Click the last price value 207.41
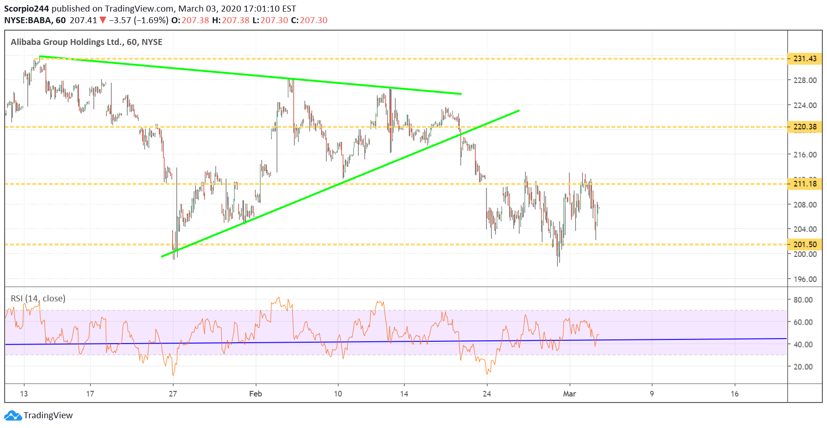This screenshot has width=827, height=428. click(84, 20)
